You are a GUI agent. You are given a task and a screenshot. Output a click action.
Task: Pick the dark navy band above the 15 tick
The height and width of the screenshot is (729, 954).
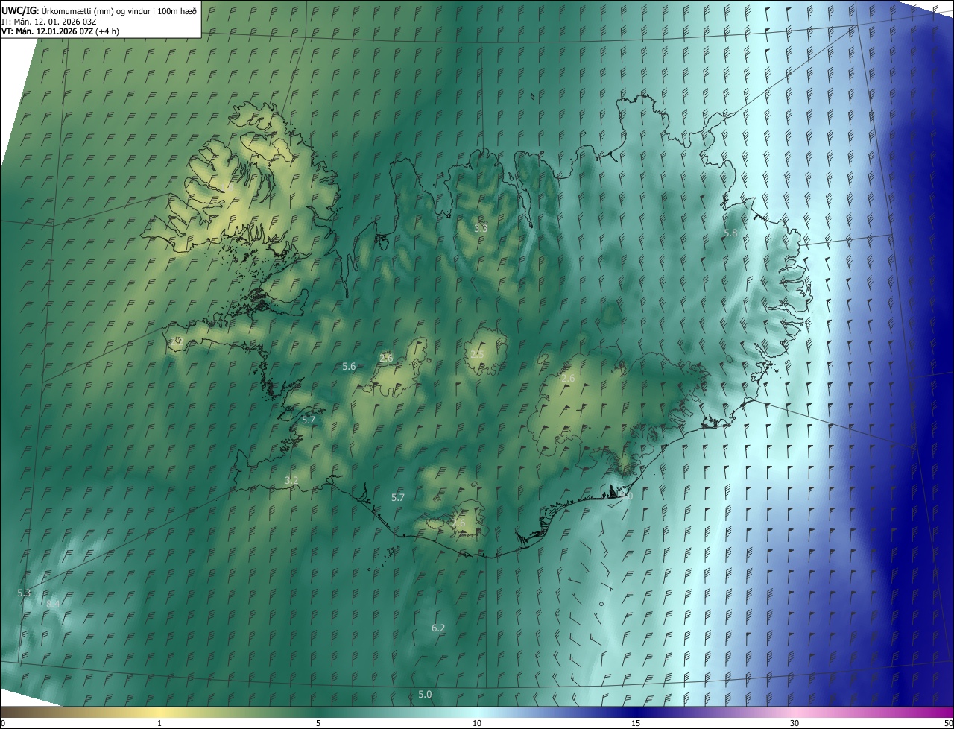(x=636, y=712)
